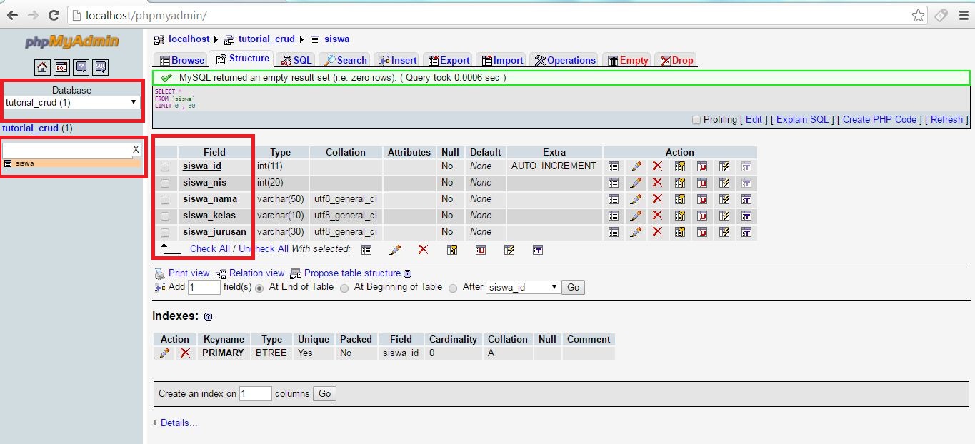The height and width of the screenshot is (444, 975).
Task: Open the Export tab
Action: tap(448, 60)
